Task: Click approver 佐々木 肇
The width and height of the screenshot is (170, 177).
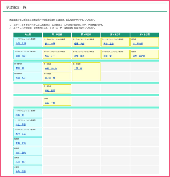Action: point(50,78)
